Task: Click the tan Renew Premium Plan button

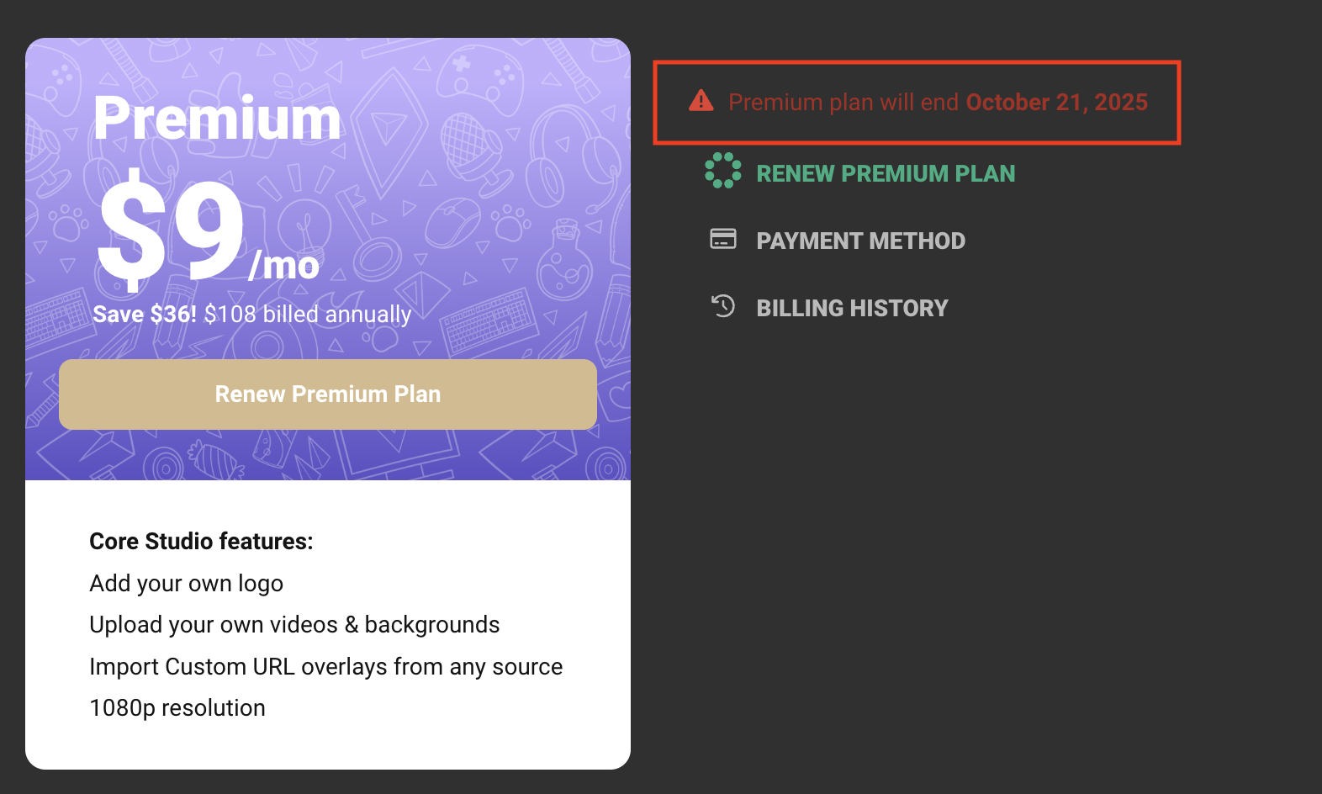Action: tap(328, 394)
